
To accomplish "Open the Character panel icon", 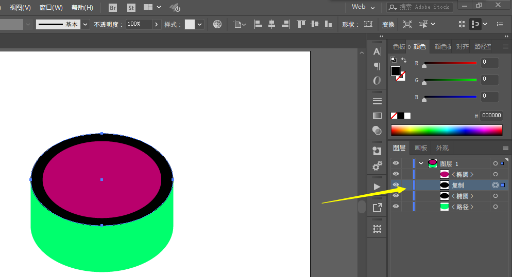I will click(x=377, y=51).
